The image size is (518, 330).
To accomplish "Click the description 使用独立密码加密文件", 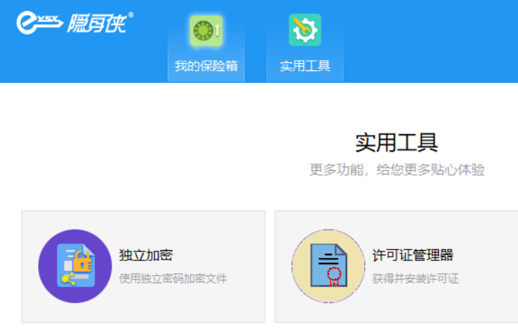I will (172, 279).
